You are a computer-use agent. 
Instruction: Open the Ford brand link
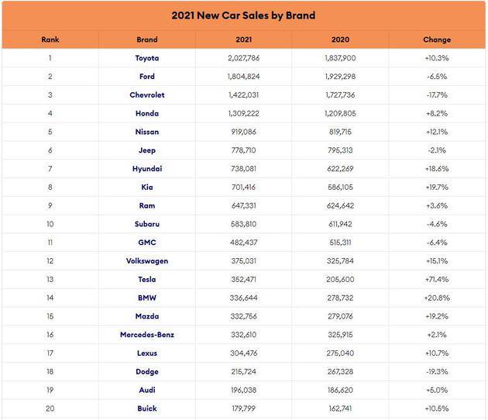click(147, 76)
